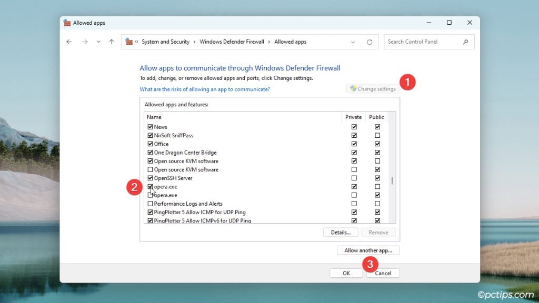Open the risks of allowing apps link

205,89
